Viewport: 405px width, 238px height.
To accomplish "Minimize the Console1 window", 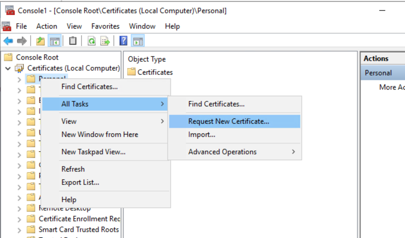I will tap(382, 11).
